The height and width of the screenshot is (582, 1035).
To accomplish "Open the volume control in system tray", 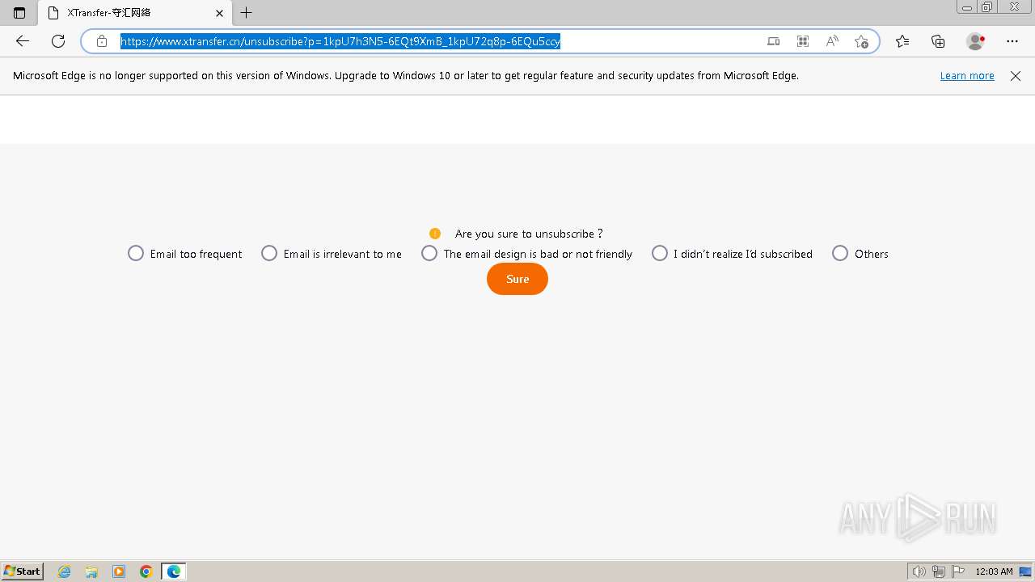I will (x=919, y=571).
